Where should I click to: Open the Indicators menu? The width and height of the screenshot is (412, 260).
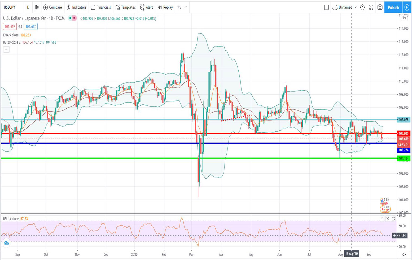pyautogui.click(x=77, y=7)
